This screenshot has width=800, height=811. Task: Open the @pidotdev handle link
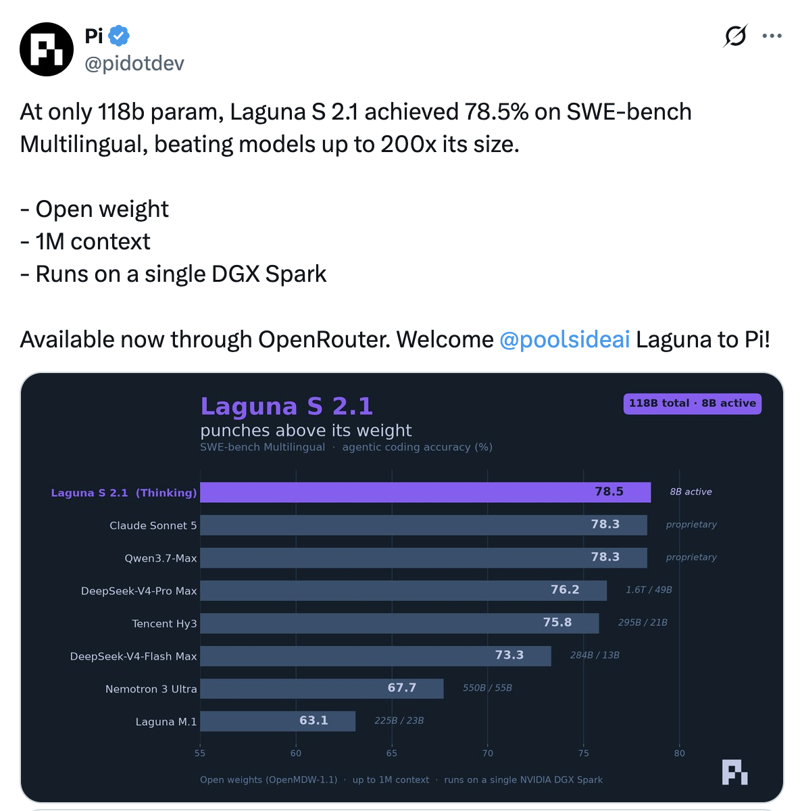pos(134,64)
